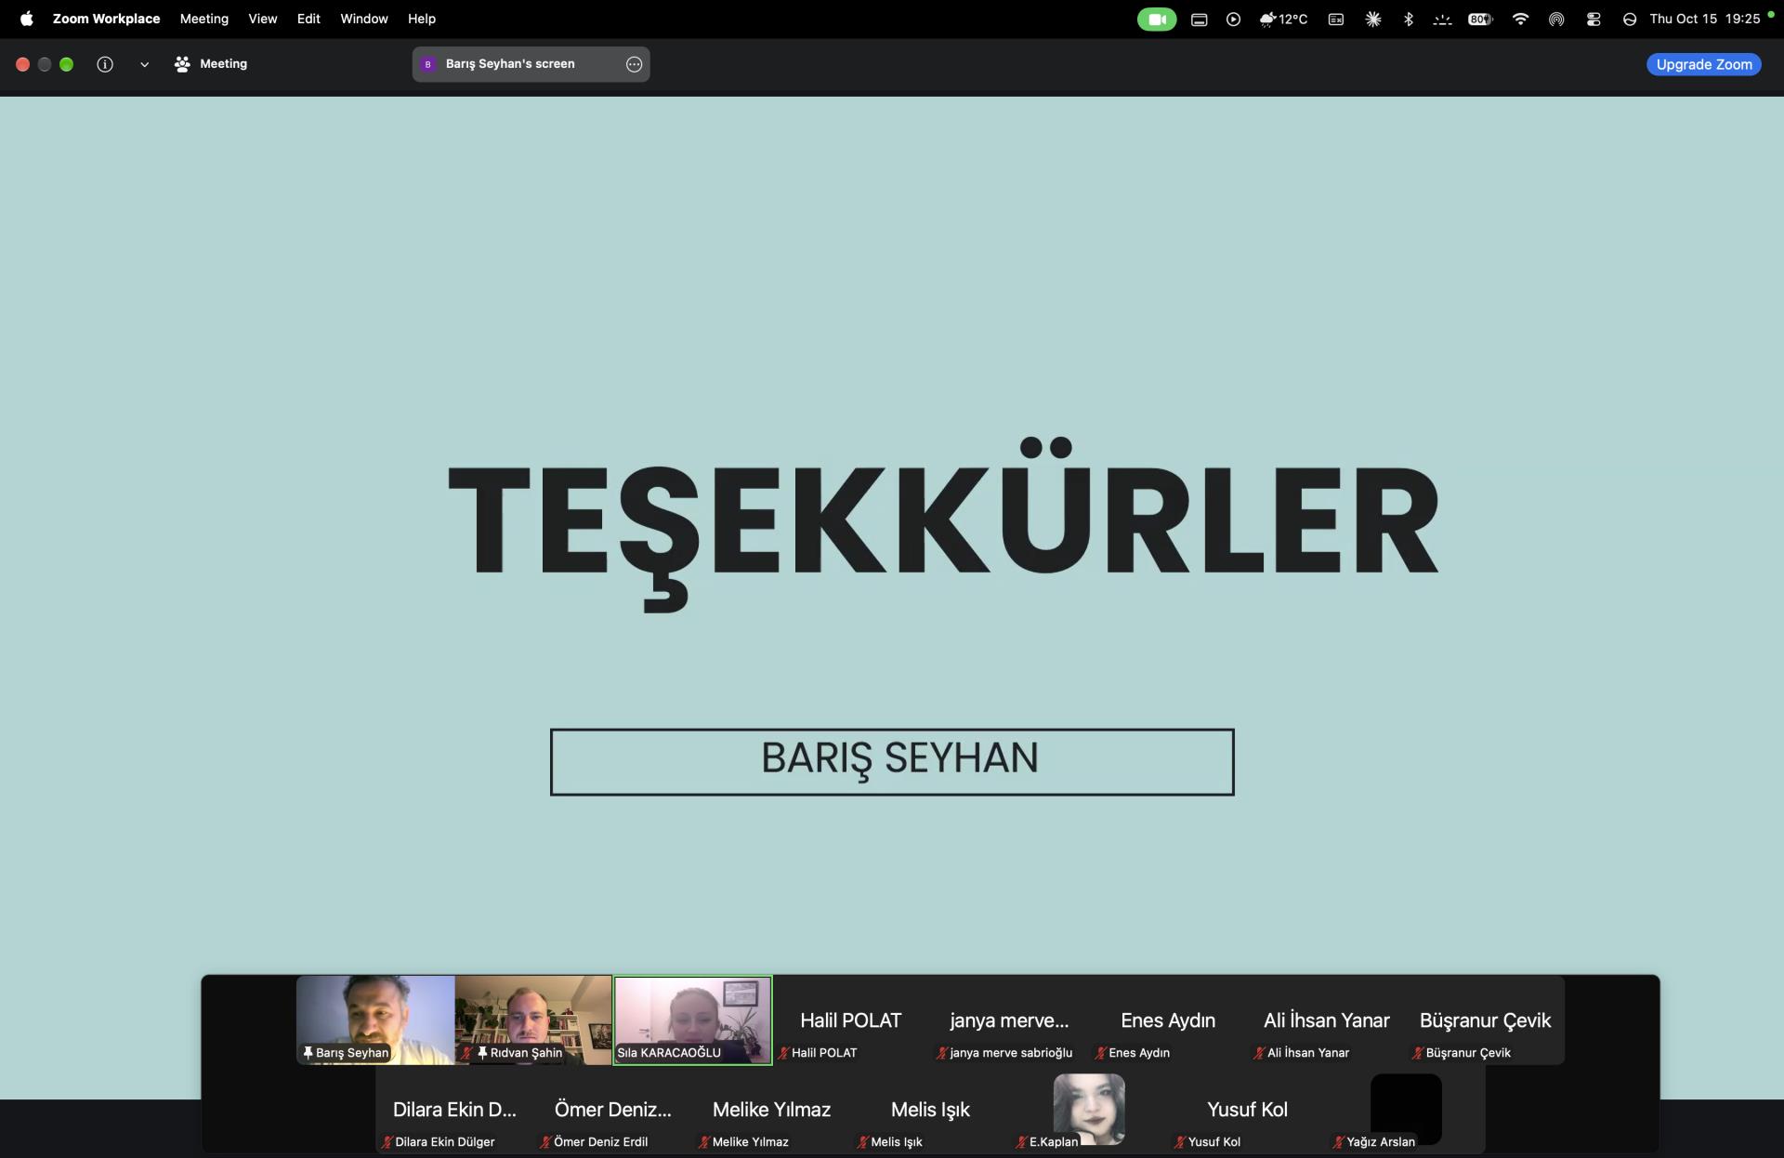The image size is (1784, 1158).
Task: Open the Meeting menu in menu bar
Action: 204,19
